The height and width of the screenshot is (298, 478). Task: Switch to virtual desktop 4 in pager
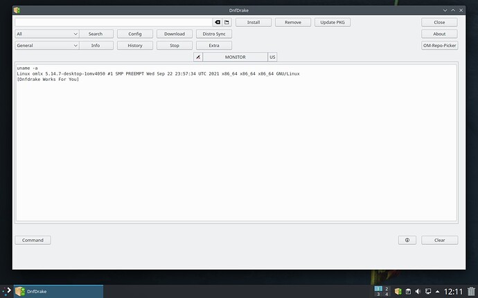click(387, 294)
